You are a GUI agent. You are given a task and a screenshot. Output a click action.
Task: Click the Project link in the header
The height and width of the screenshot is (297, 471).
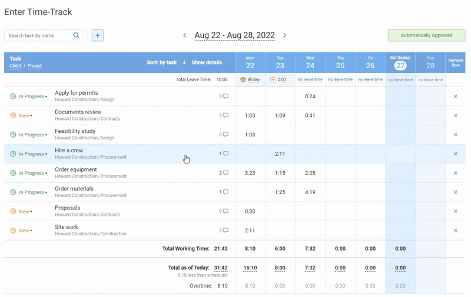(x=35, y=66)
